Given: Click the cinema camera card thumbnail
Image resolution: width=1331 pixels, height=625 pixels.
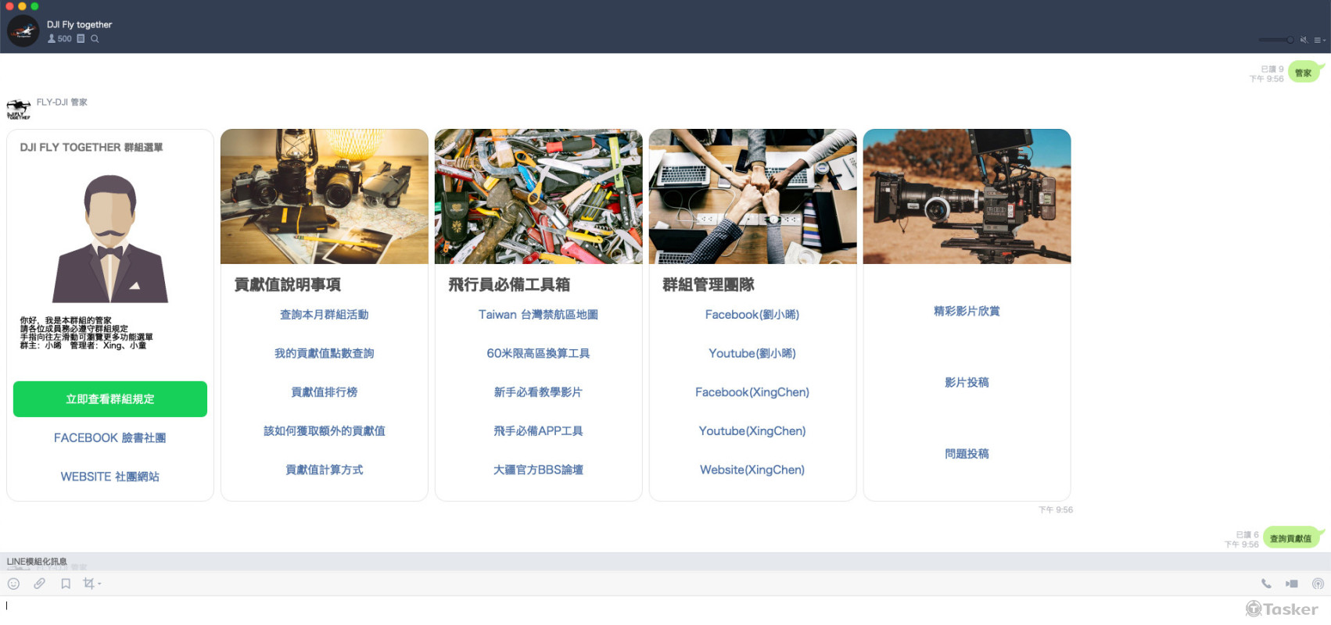Looking at the screenshot, I should coord(967,196).
